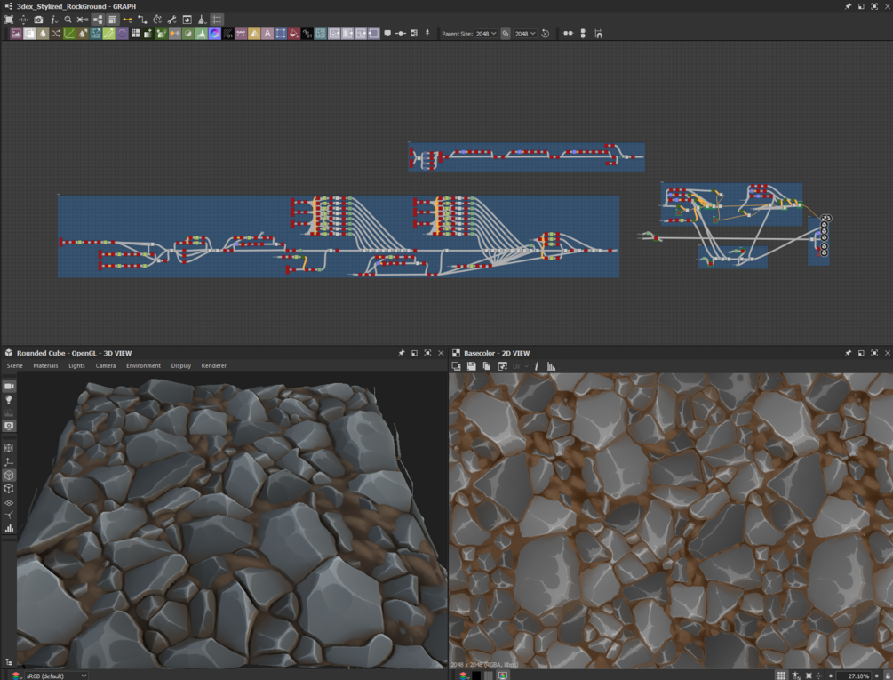Open the Renderer menu in 3D view
The image size is (893, 680).
coord(213,365)
